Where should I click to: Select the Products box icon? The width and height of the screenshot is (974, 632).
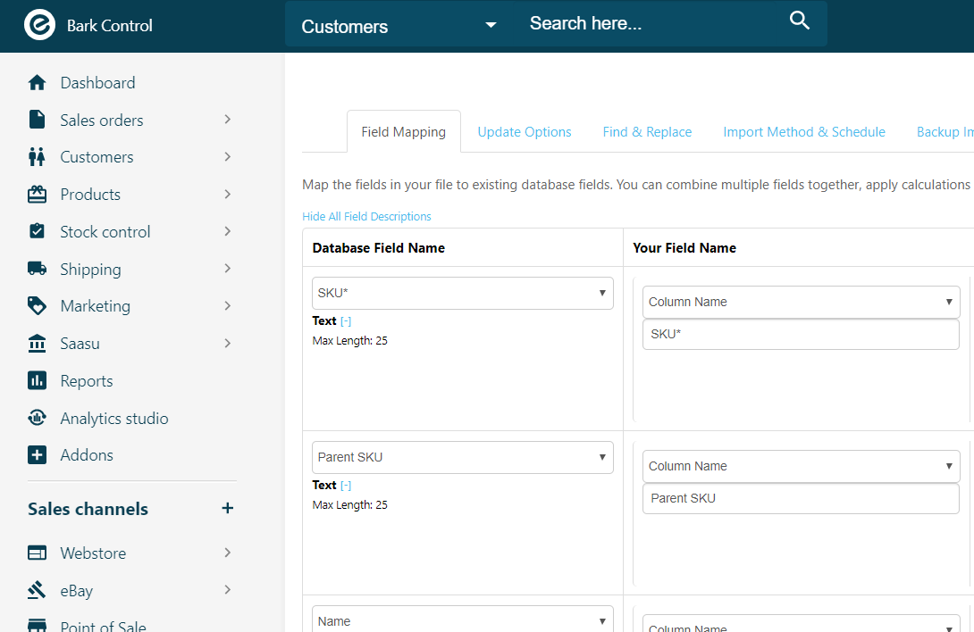[38, 195]
